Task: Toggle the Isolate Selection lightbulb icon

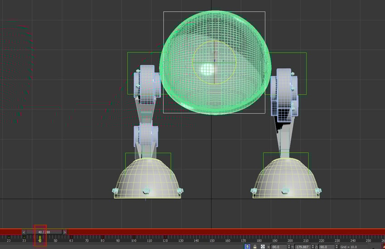Action: coord(247,247)
